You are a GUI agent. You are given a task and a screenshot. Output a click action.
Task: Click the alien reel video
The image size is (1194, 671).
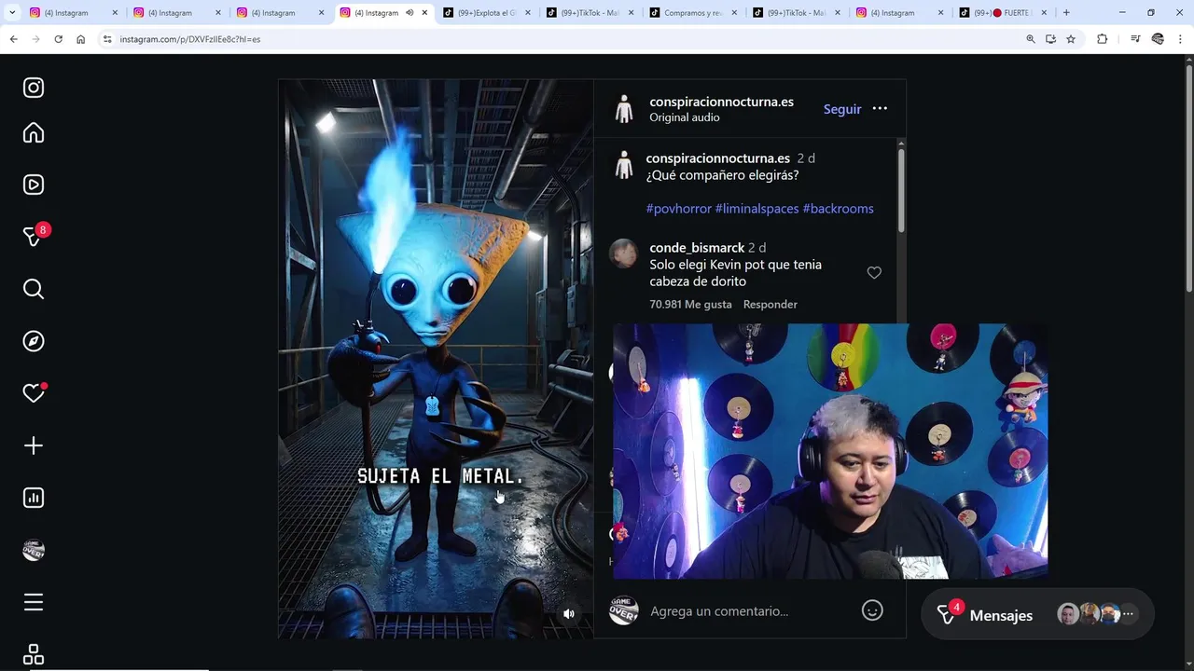tap(436, 359)
